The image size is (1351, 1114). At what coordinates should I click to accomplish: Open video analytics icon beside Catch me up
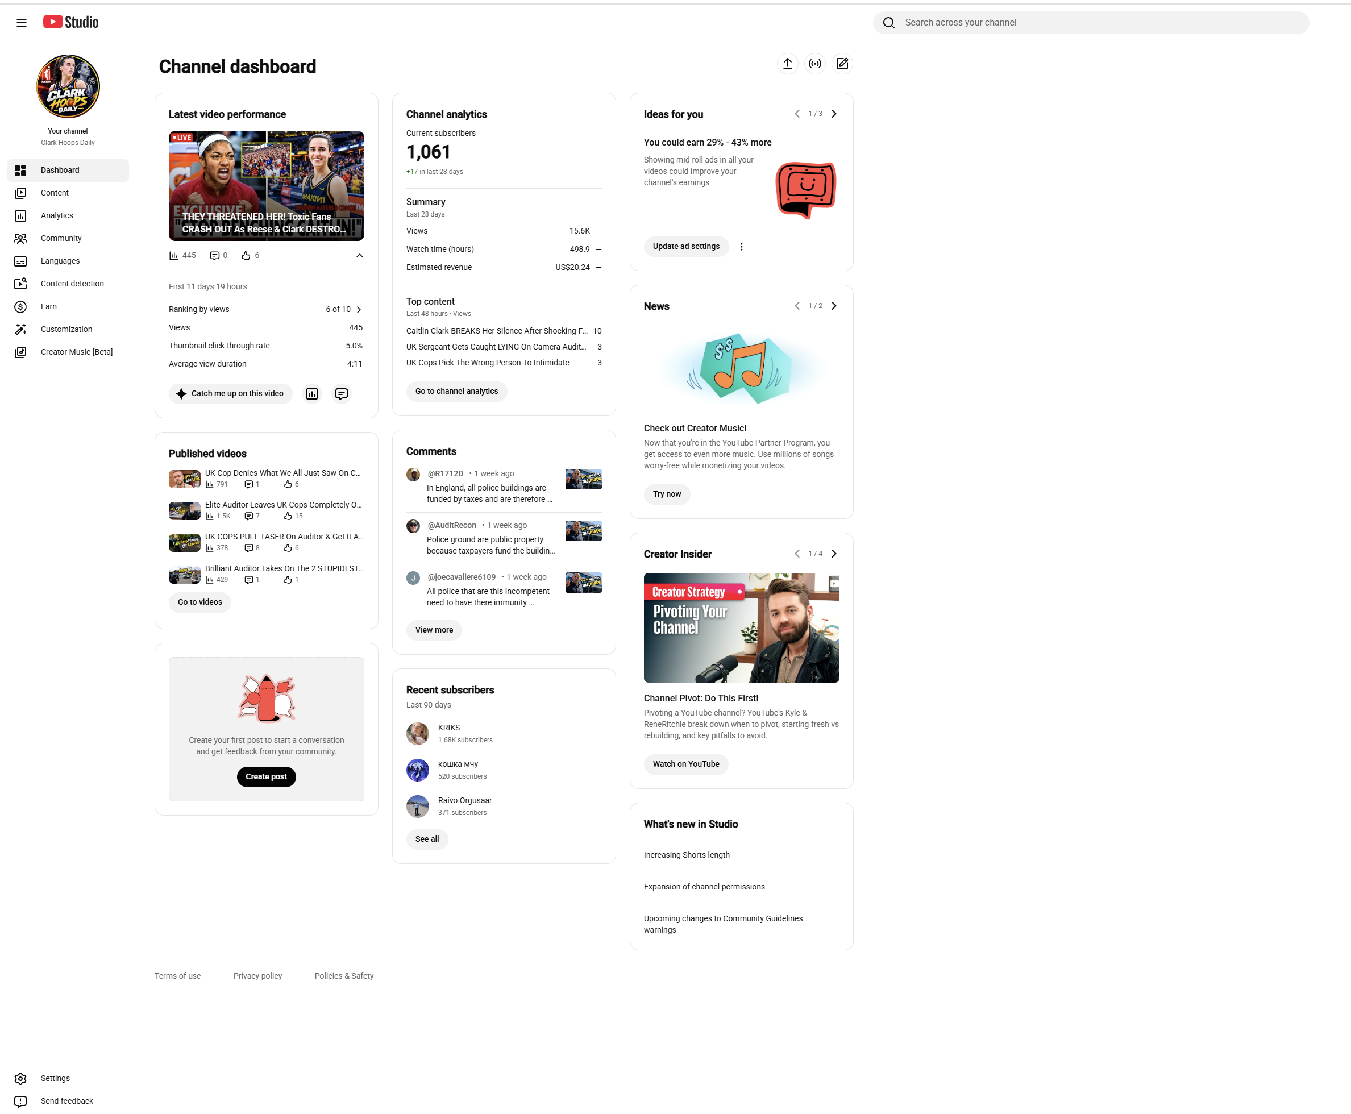[x=312, y=394]
